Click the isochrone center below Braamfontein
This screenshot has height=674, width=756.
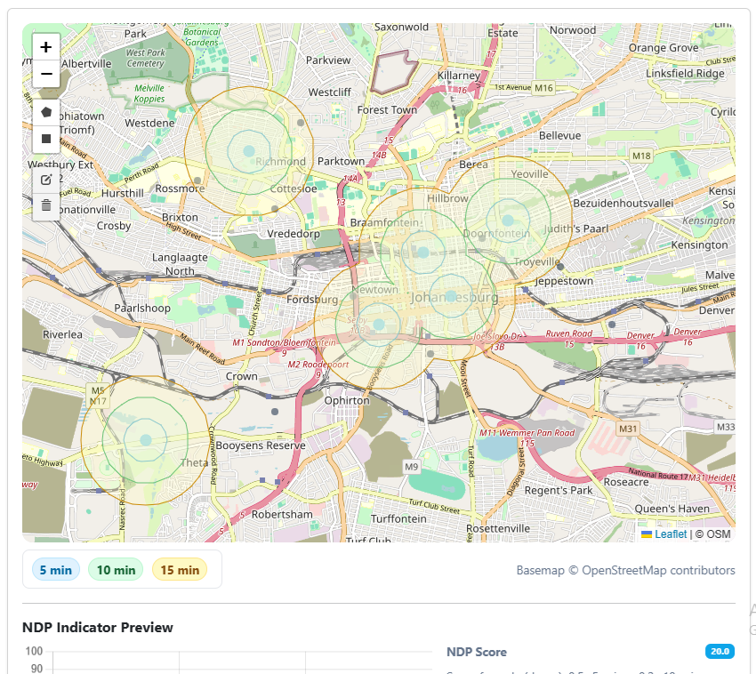(423, 253)
